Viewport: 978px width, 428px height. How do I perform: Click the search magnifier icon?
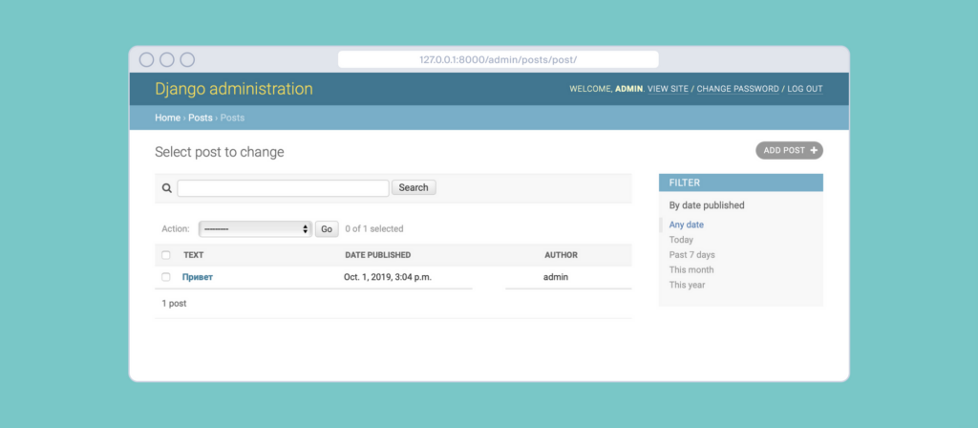167,188
